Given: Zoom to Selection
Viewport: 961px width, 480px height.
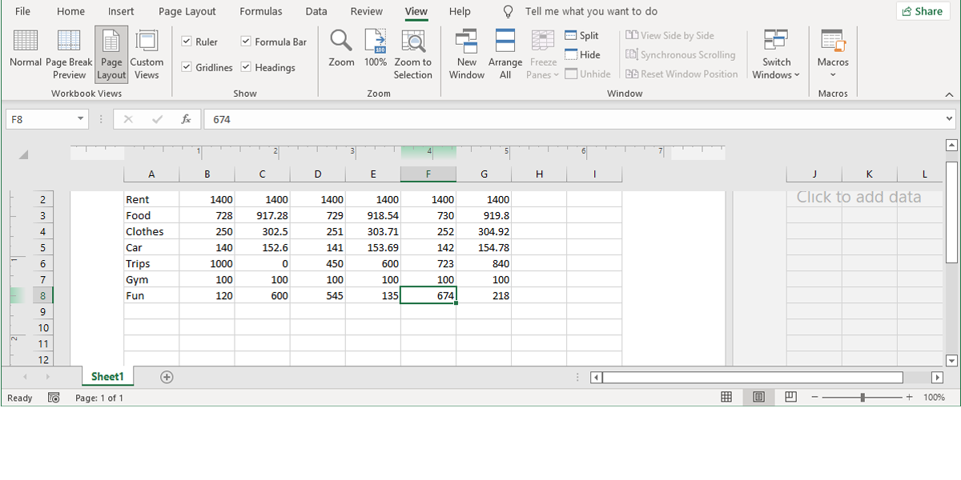Looking at the screenshot, I should click(x=413, y=54).
